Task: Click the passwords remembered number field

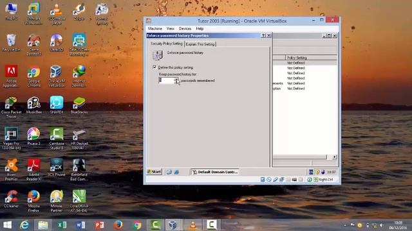Action: pyautogui.click(x=166, y=80)
